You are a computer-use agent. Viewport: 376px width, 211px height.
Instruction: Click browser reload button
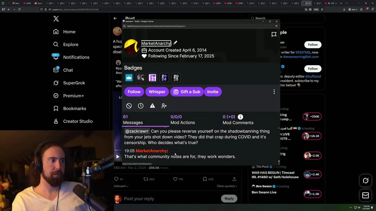(x=19, y=9)
